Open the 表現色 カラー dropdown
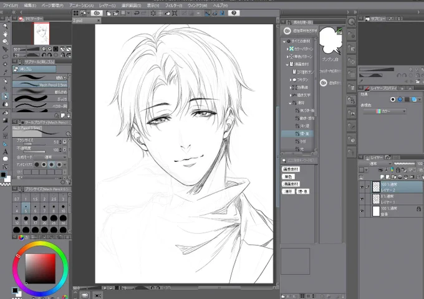This screenshot has width=424, height=299. 384,111
